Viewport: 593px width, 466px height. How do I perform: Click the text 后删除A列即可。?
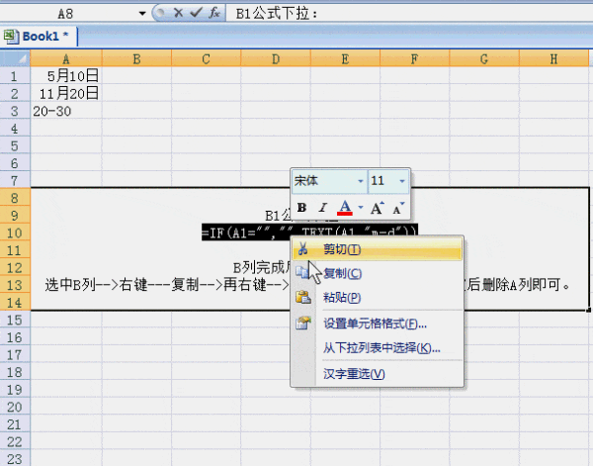point(518,285)
